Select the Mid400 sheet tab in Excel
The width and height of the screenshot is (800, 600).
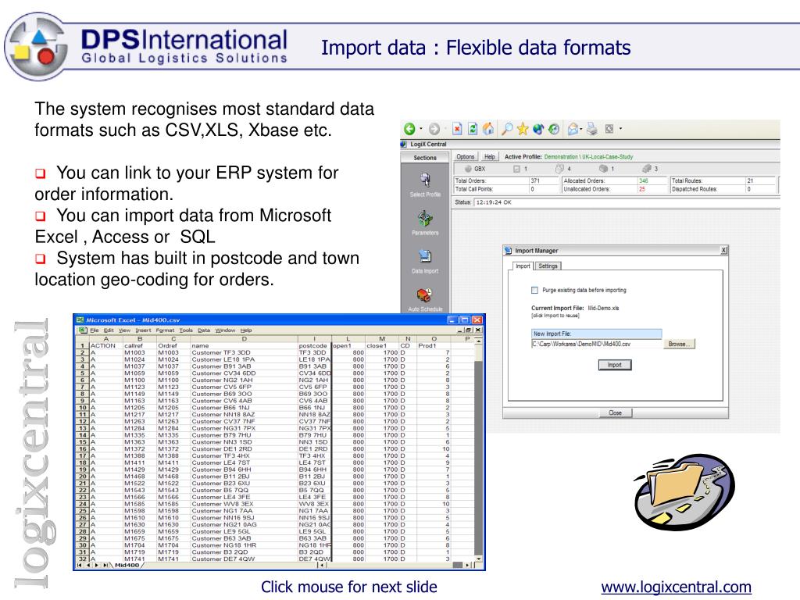click(x=127, y=565)
